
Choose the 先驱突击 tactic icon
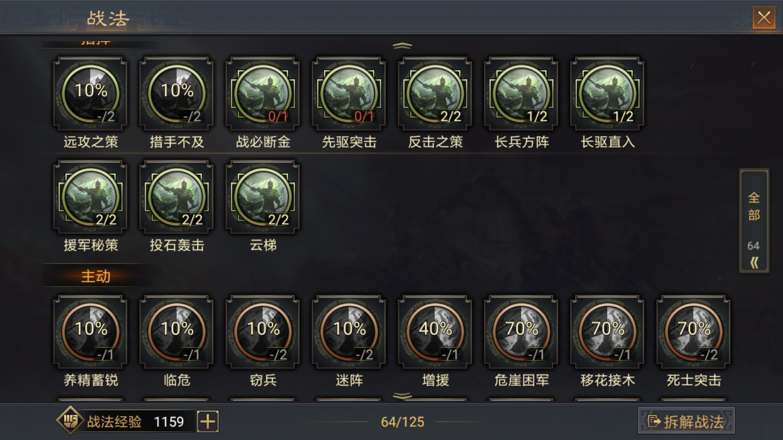click(349, 93)
